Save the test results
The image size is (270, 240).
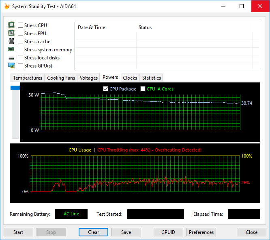tap(126, 232)
